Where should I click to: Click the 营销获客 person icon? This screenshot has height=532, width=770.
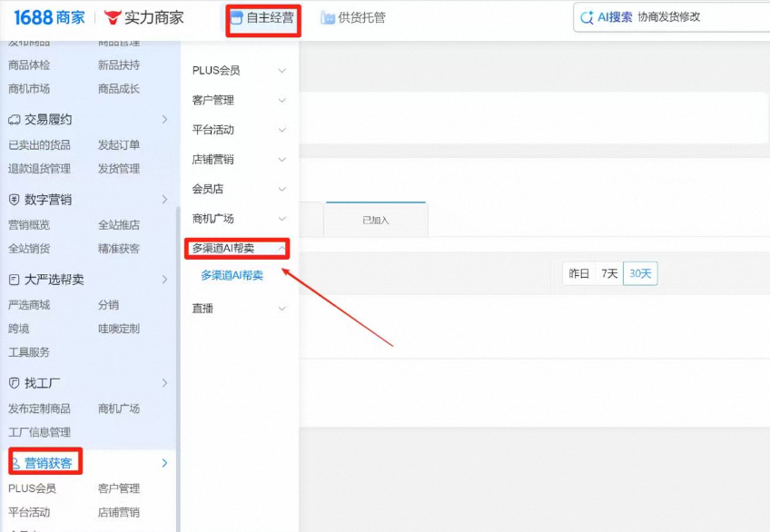[x=15, y=463]
